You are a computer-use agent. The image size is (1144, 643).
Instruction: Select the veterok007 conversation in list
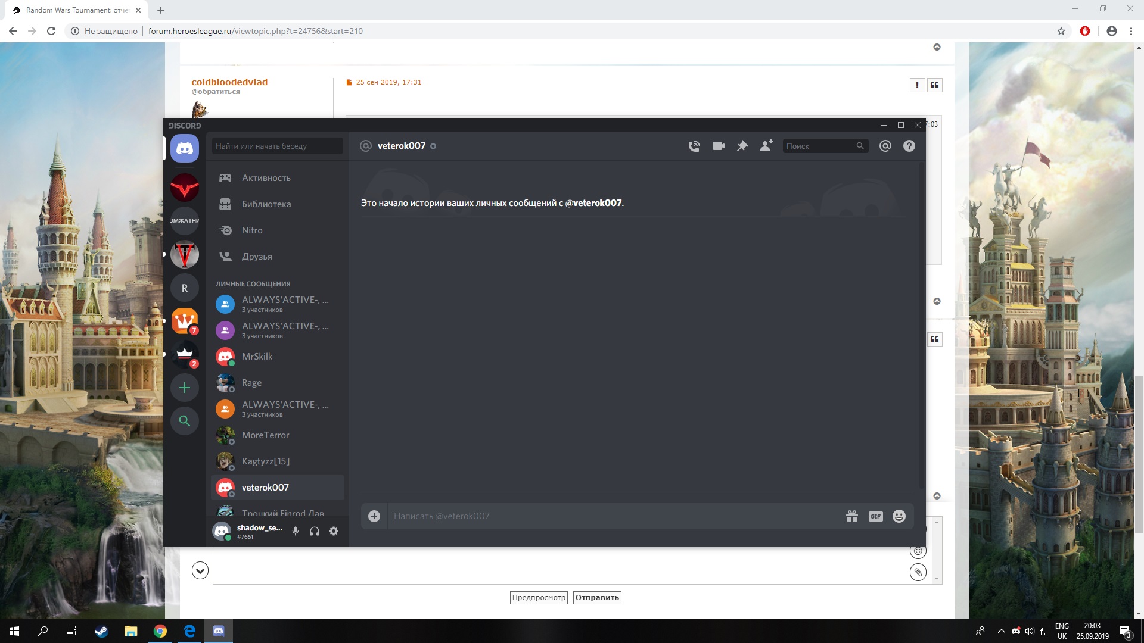click(278, 488)
